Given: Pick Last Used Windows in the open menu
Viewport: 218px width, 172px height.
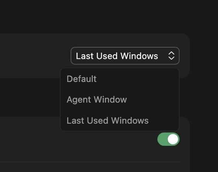Looking at the screenshot, I should click(x=120, y=120).
